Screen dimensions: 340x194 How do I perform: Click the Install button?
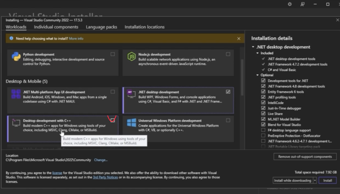point(327,180)
